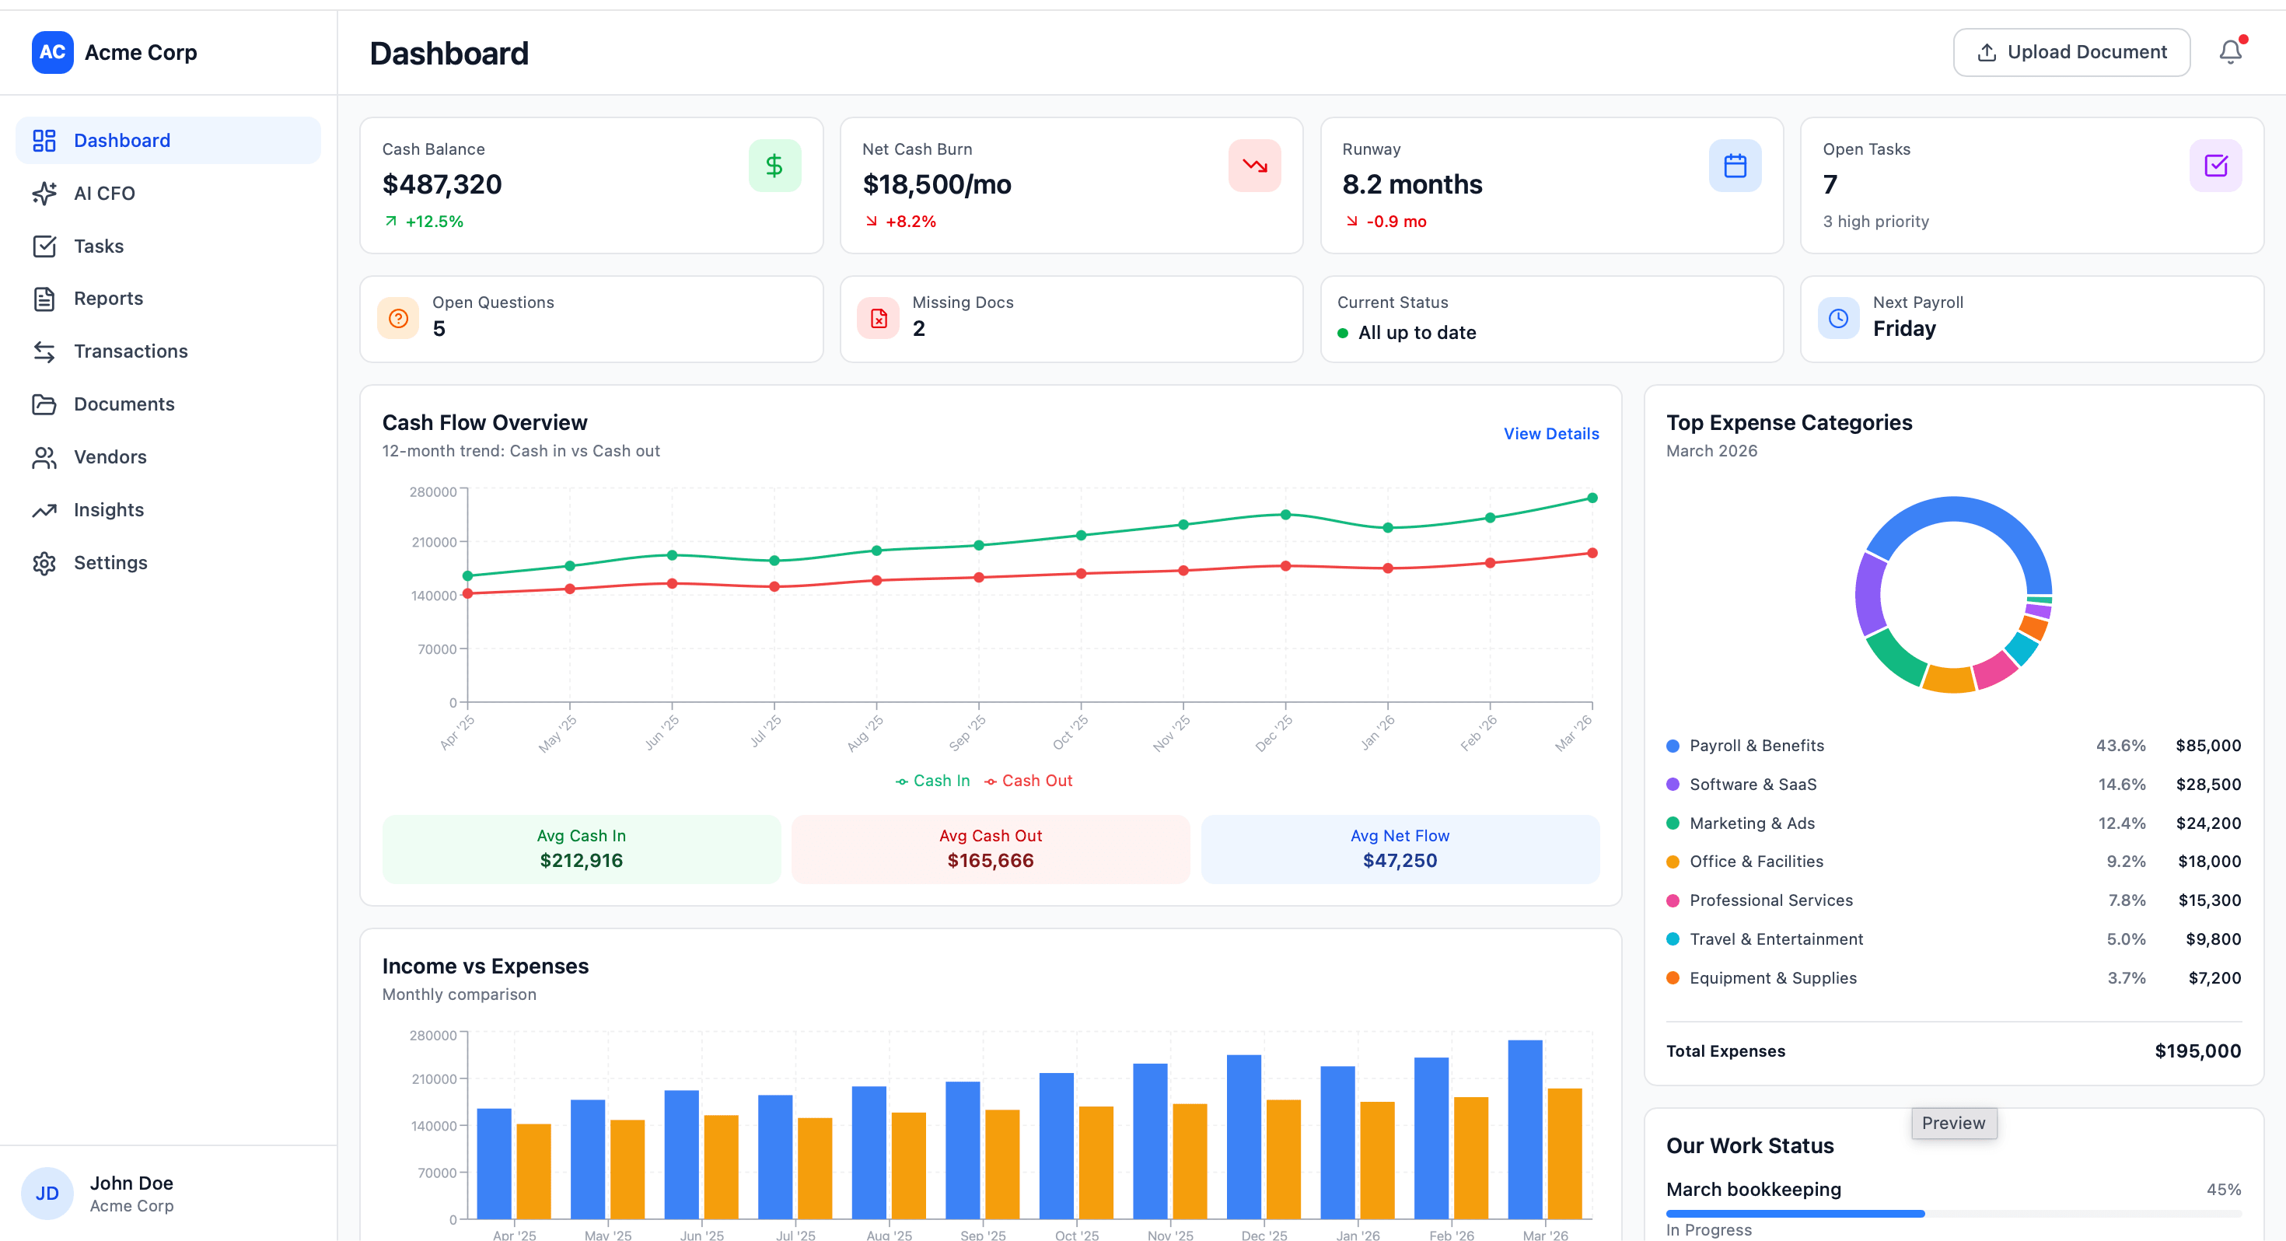The width and height of the screenshot is (2286, 1241).
Task: Click the Vendors people icon
Action: (44, 457)
